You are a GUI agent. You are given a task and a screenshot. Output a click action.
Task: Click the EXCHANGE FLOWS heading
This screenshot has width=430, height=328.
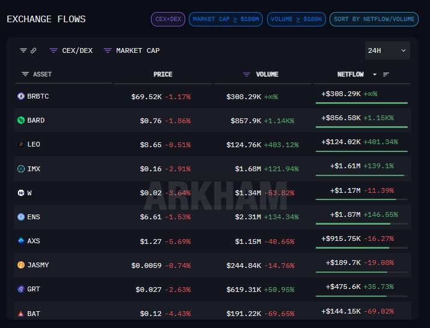[46, 19]
